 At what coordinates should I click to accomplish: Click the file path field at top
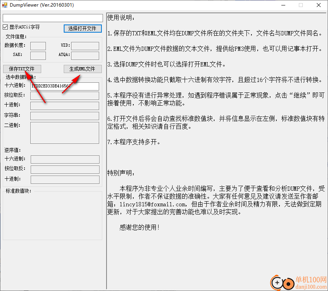click(x=53, y=18)
